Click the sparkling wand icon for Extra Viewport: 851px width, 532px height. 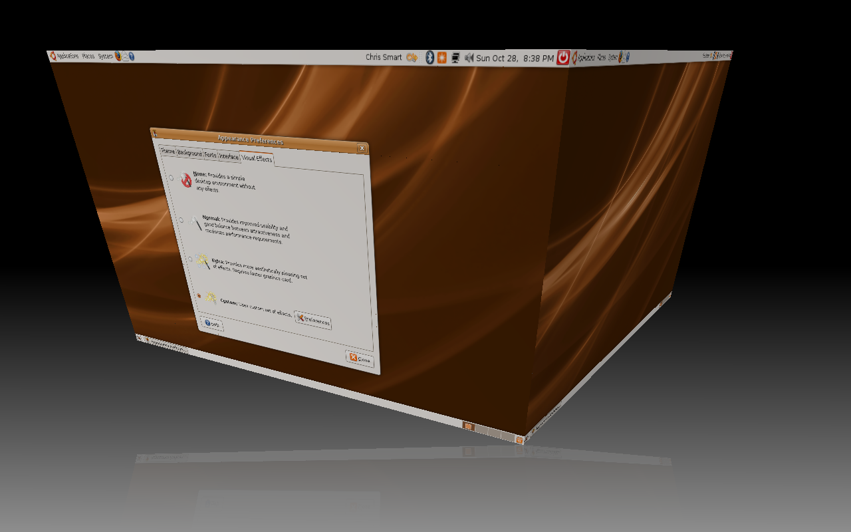(x=203, y=261)
